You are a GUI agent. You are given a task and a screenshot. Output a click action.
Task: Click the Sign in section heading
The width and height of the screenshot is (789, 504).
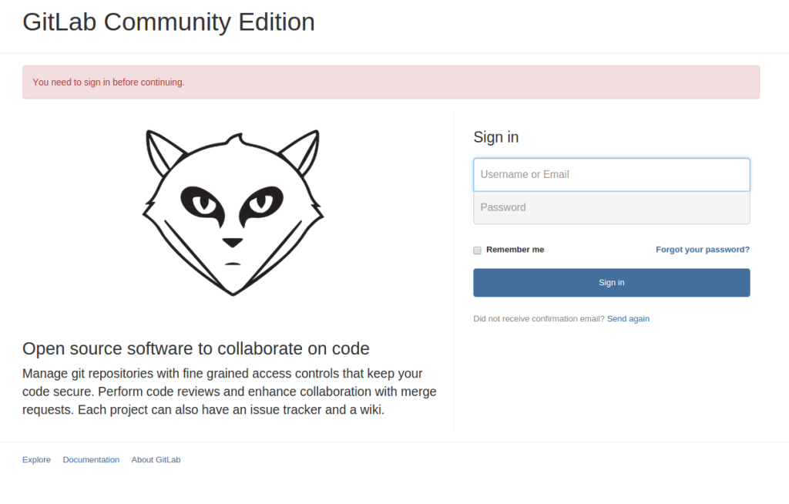[x=495, y=137]
